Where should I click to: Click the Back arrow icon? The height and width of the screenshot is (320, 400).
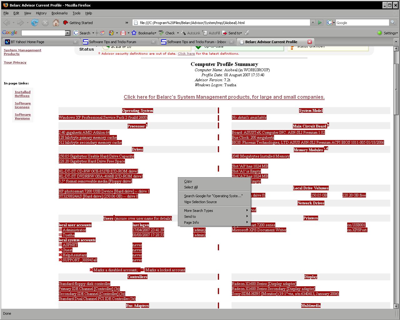[x=7, y=22]
